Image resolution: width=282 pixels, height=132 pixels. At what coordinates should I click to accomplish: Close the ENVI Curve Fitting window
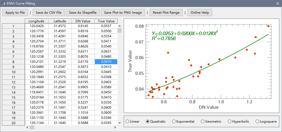tap(277, 3)
